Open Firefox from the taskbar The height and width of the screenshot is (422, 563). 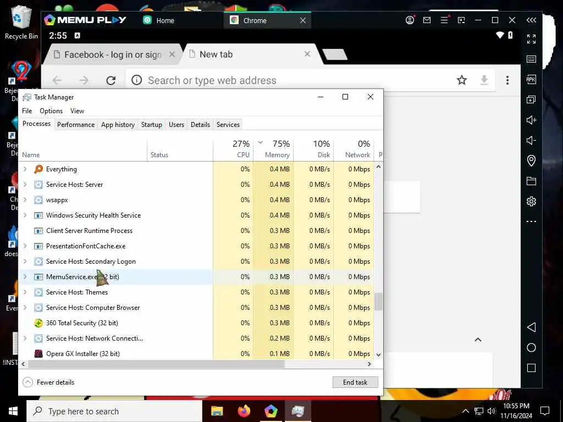pos(244,411)
